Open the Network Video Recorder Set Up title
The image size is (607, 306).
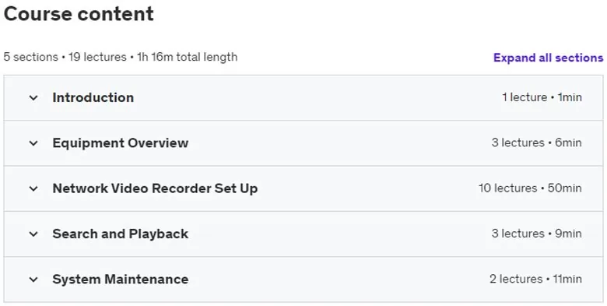coord(155,188)
